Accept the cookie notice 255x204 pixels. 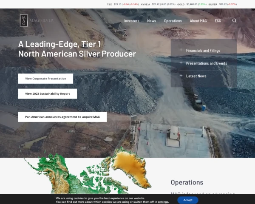tap(188, 200)
